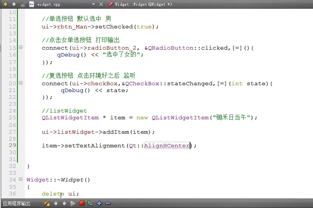The image size is (313, 208).
Task: Click the red symbol icon beside Widget::Widget
Action: (x=111, y=4)
